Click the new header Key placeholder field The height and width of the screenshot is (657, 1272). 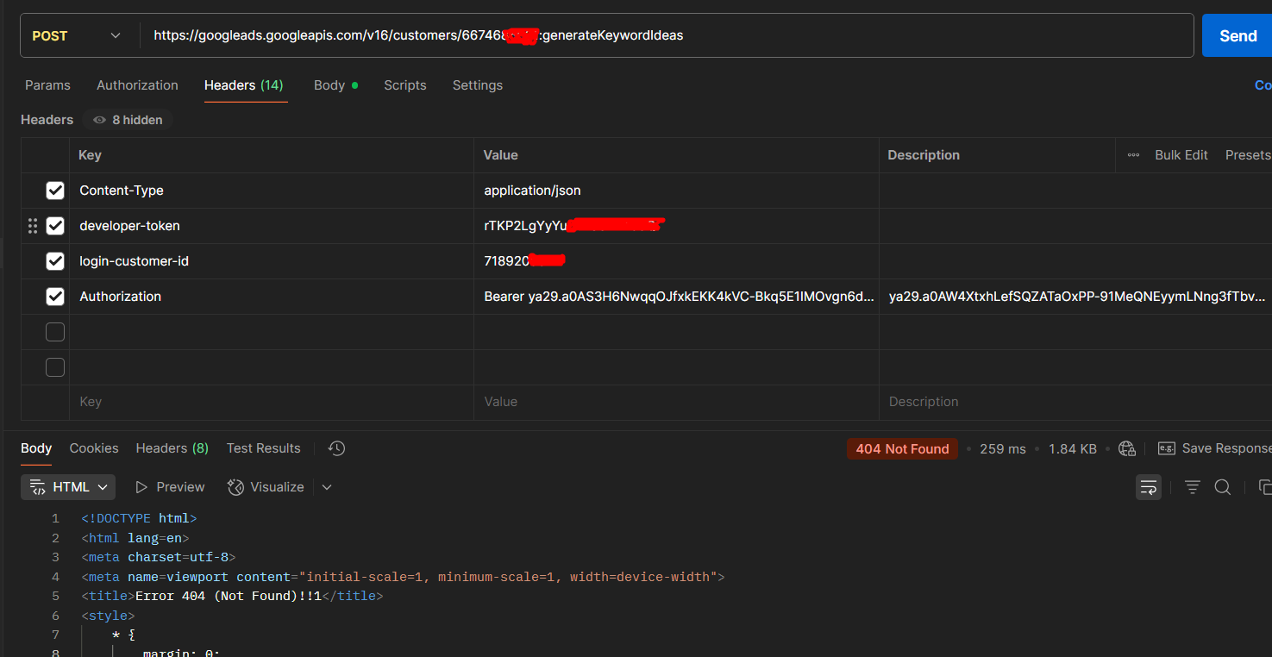272,402
